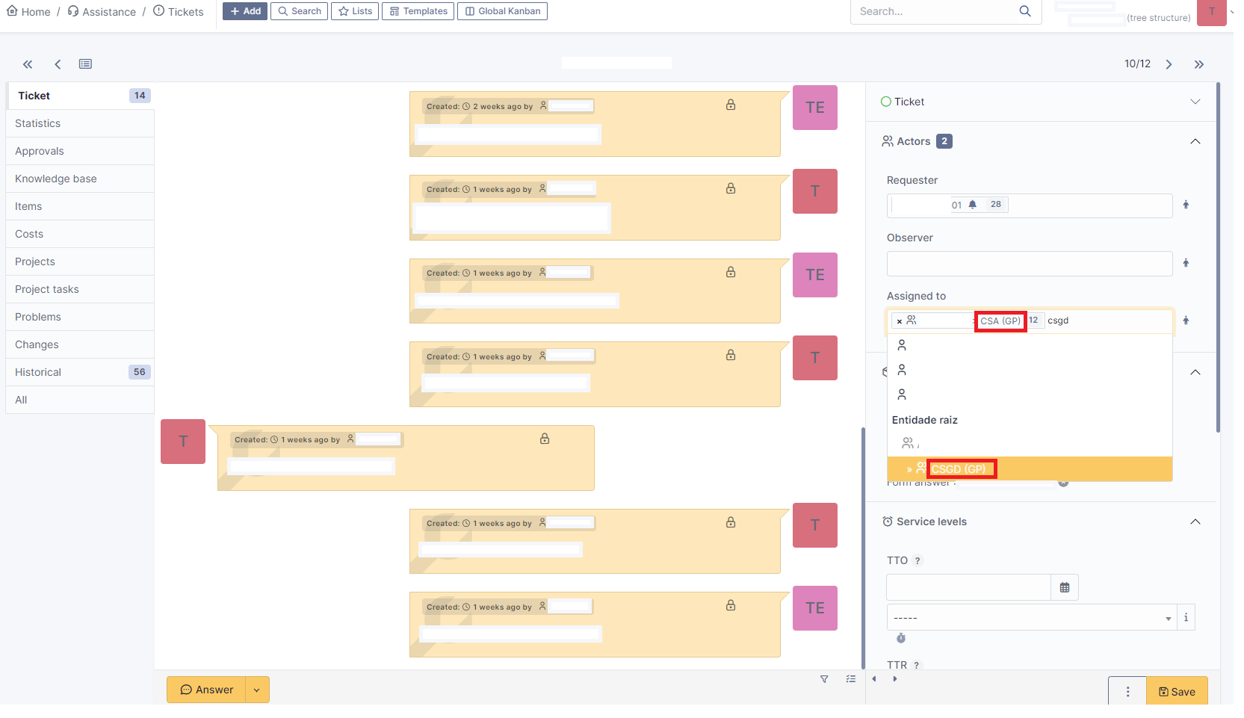Collapse the Service levels section
Screen dimensions: 1244x718
(1195, 522)
